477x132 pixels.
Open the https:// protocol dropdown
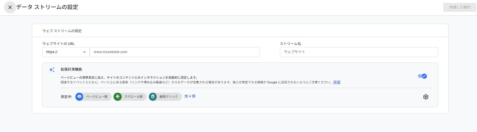[x=66, y=52]
